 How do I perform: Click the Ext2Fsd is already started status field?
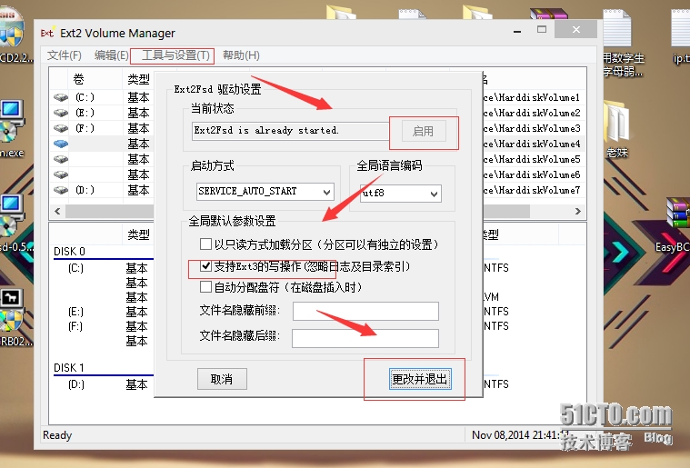pos(290,131)
